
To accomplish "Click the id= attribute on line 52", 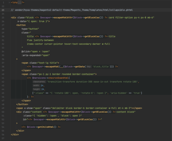I will click(62, 119).
